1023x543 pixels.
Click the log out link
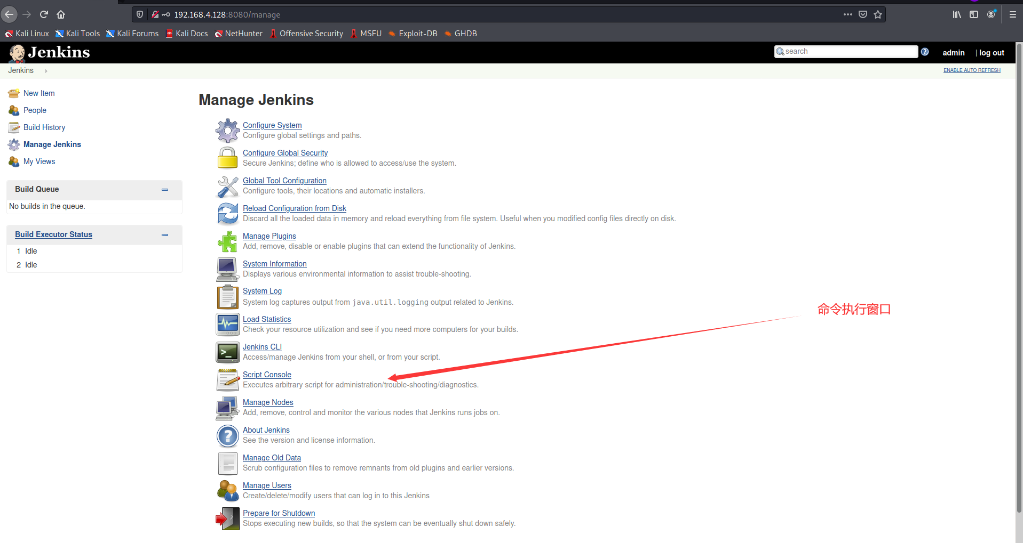(992, 53)
